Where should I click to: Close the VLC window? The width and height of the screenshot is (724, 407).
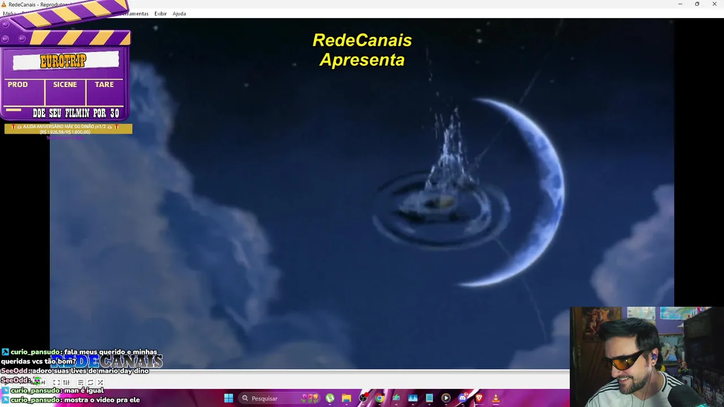[714, 4]
